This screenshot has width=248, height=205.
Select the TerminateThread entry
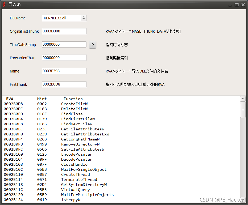(79, 180)
